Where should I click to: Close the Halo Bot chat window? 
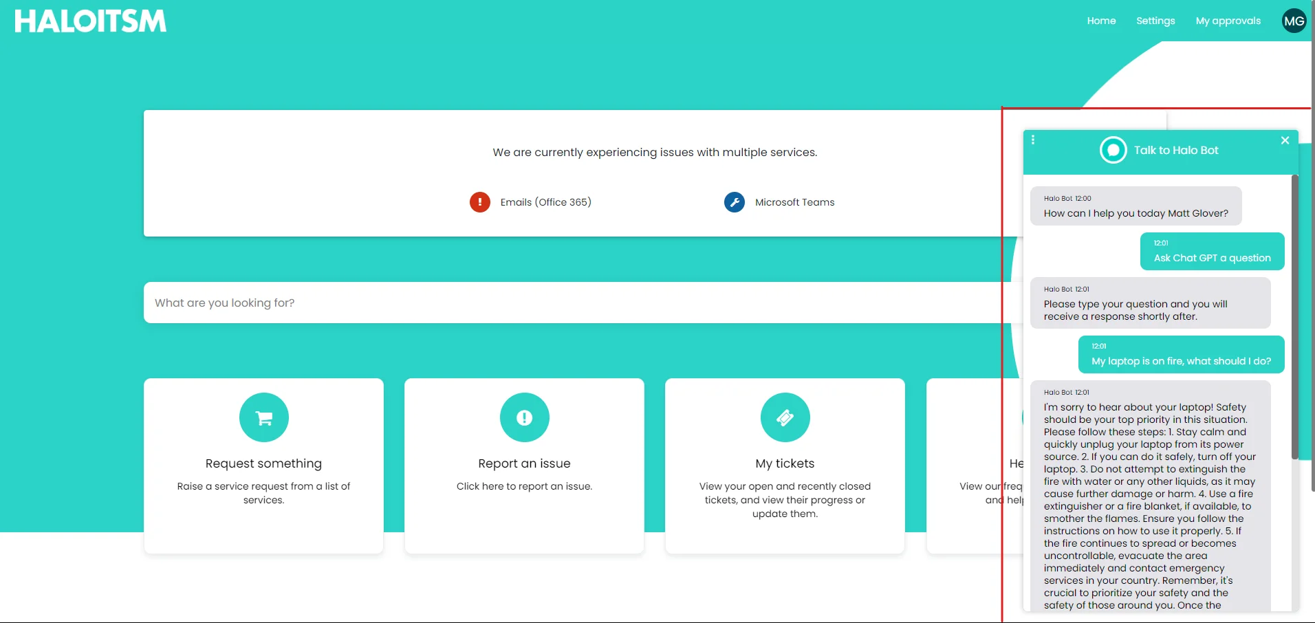coord(1285,140)
